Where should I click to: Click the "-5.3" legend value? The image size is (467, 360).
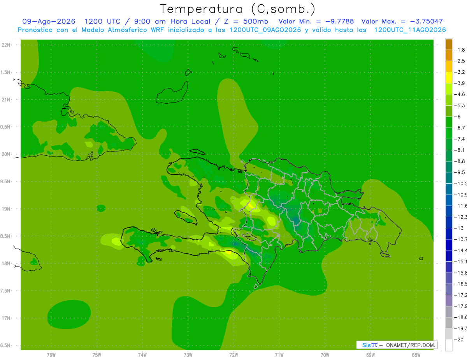460,106
